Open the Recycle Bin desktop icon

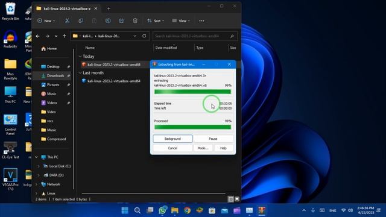(x=10, y=11)
